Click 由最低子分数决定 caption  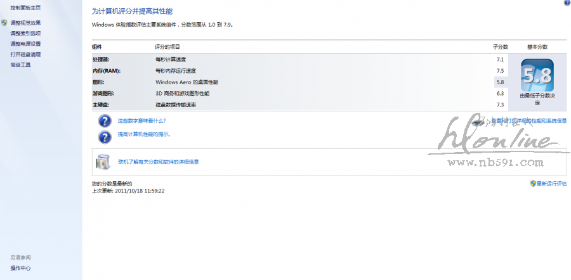click(537, 99)
